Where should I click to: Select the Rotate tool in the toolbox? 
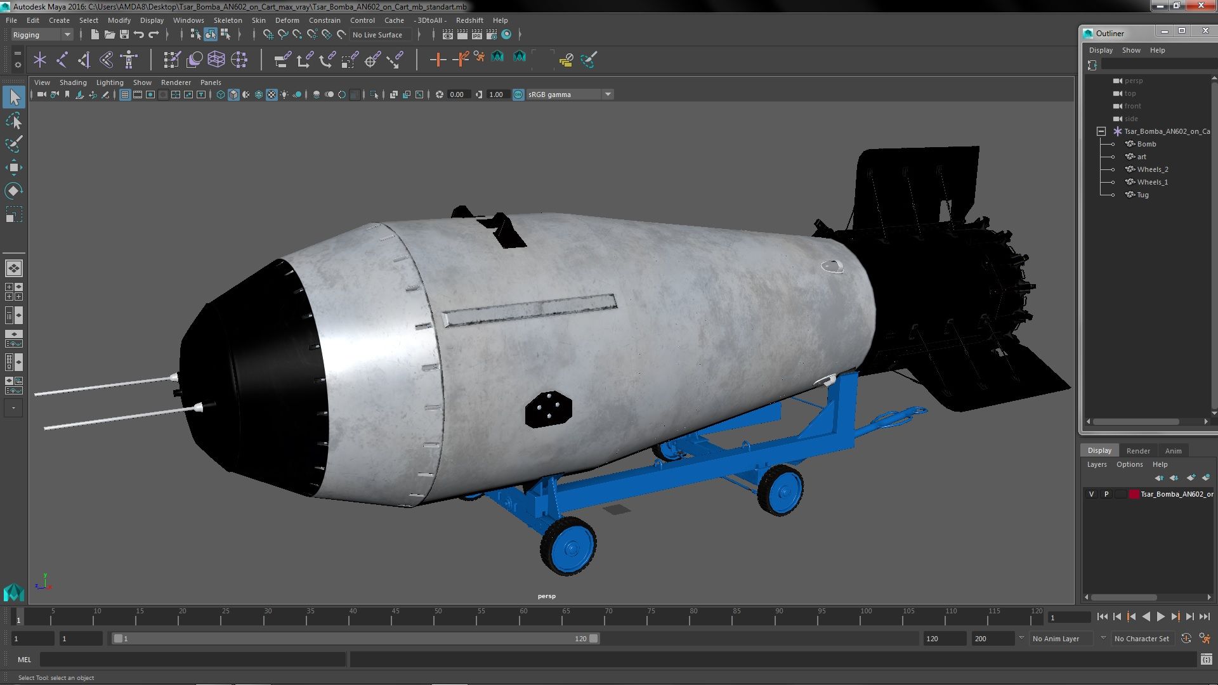14,190
